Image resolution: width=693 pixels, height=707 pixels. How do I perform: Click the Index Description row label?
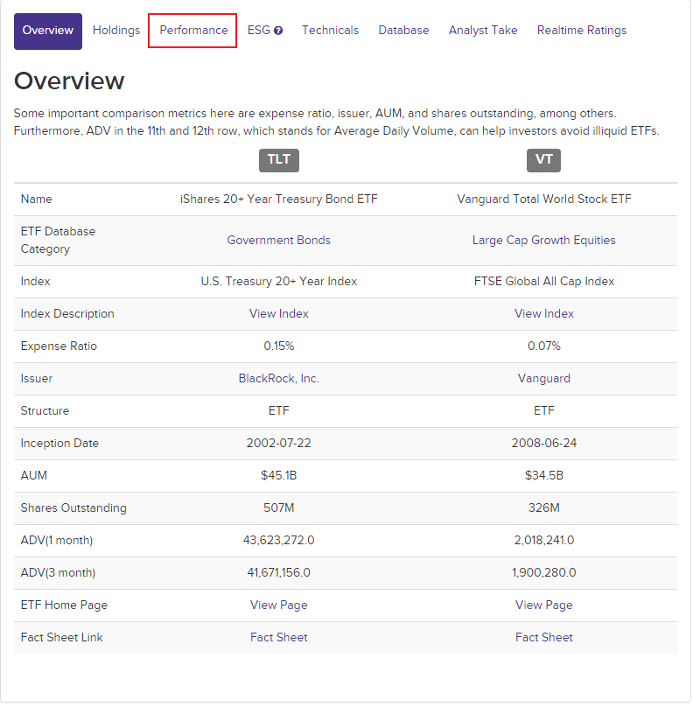click(x=67, y=314)
